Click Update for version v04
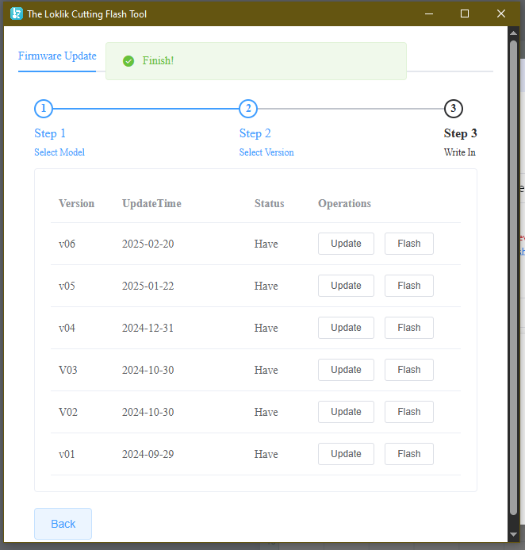Image resolution: width=525 pixels, height=550 pixels. click(346, 328)
